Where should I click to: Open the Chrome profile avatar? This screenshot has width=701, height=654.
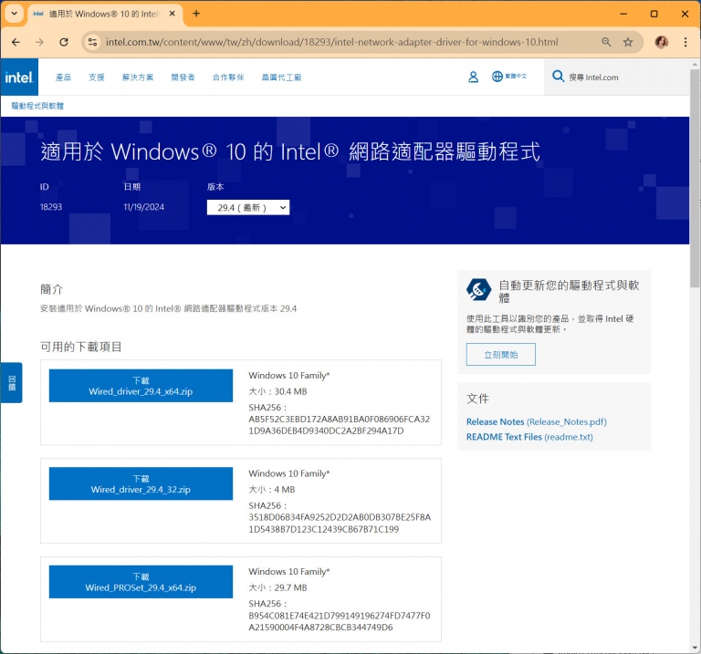661,42
